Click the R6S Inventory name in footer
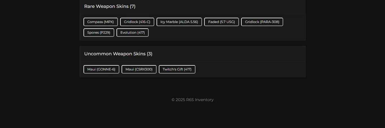 (x=200, y=100)
